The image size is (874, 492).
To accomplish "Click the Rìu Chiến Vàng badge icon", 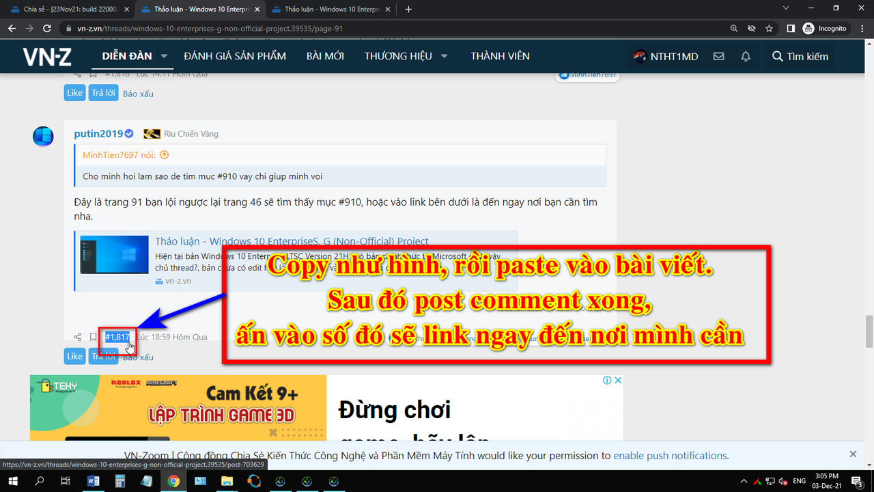I will point(151,134).
